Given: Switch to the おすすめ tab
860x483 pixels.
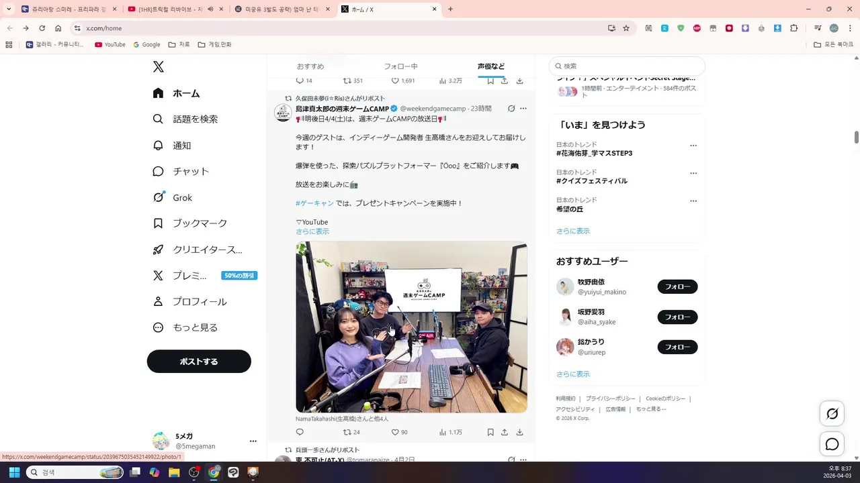Looking at the screenshot, I should tap(310, 66).
